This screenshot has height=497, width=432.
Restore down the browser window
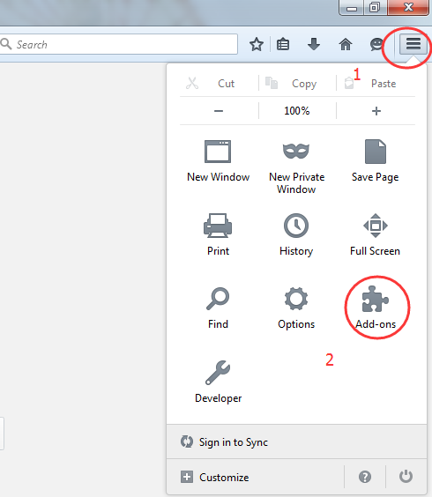tap(375, 8)
